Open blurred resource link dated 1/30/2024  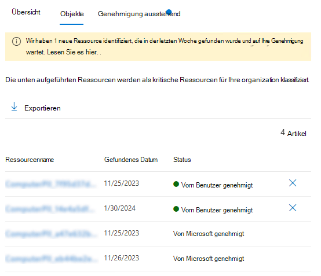50,209
